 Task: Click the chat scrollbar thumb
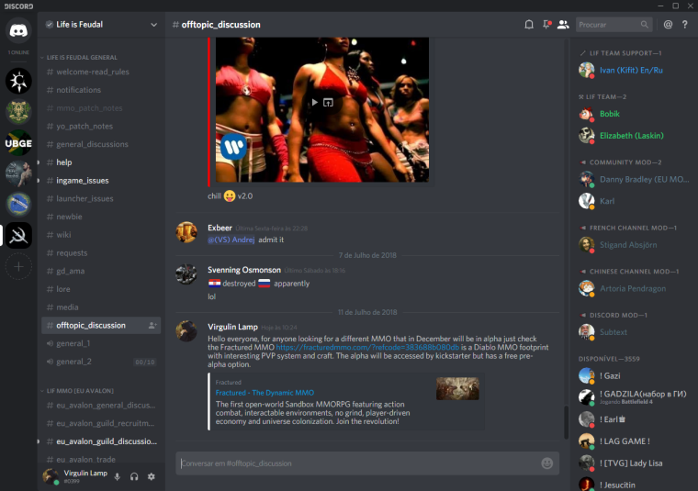(567, 421)
